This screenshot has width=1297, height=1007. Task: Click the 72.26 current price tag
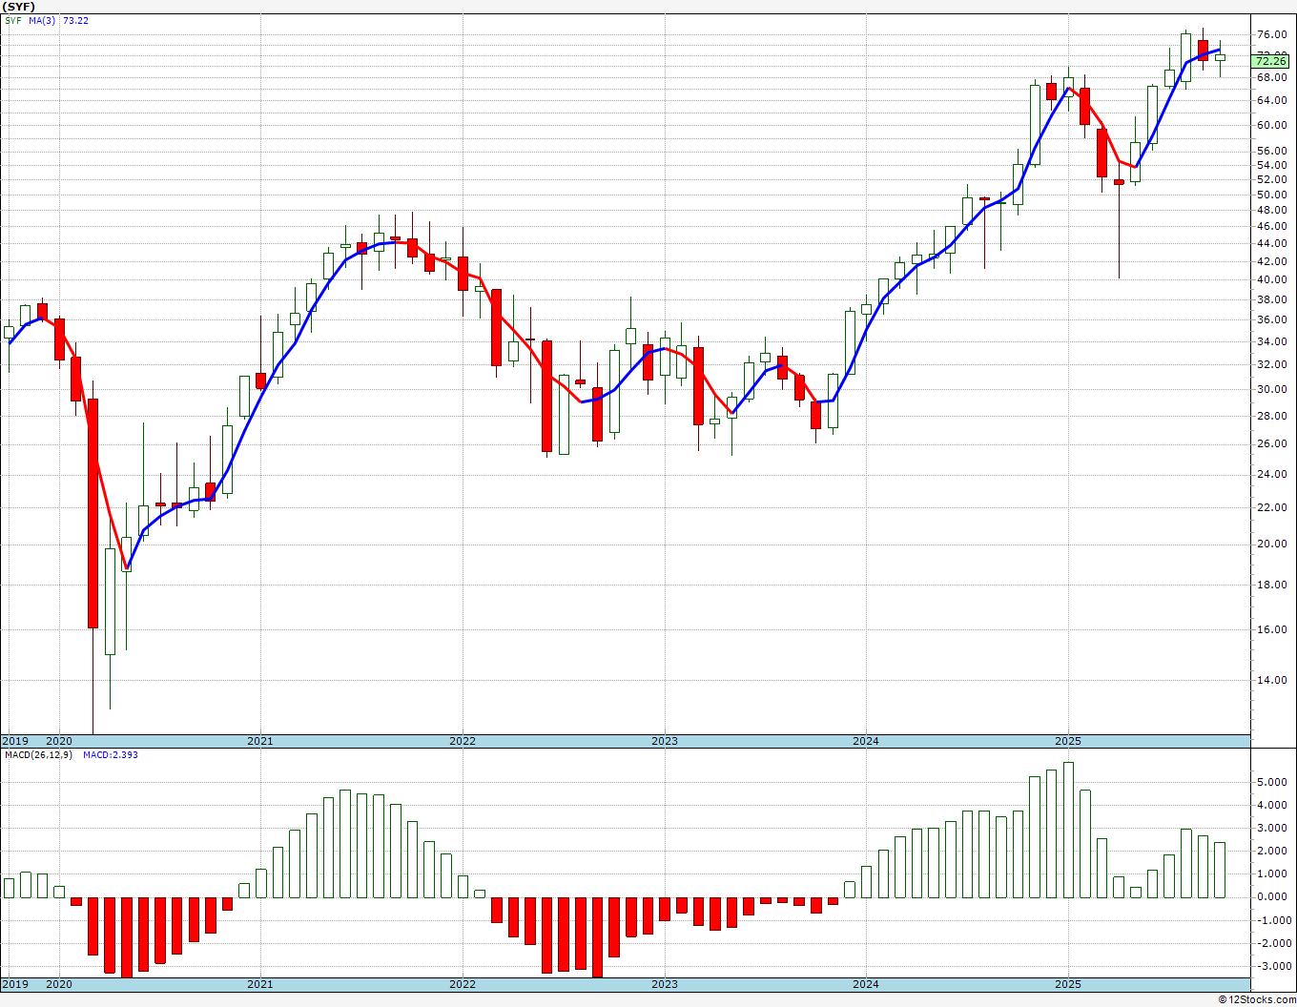pyautogui.click(x=1271, y=61)
